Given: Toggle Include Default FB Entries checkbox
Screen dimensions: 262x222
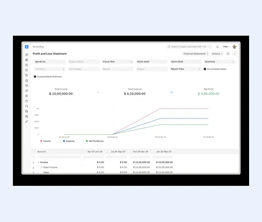Looking at the screenshot, I should pos(35,77).
